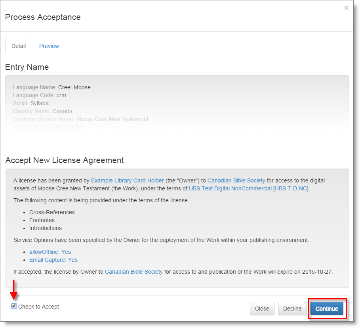Click the second Canadian Bible Society link
Image resolution: width=360 pixels, height=328 pixels.
(133, 272)
